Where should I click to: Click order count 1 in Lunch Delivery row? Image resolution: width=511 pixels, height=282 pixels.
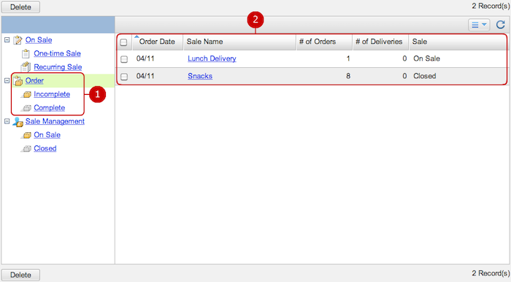pyautogui.click(x=348, y=58)
